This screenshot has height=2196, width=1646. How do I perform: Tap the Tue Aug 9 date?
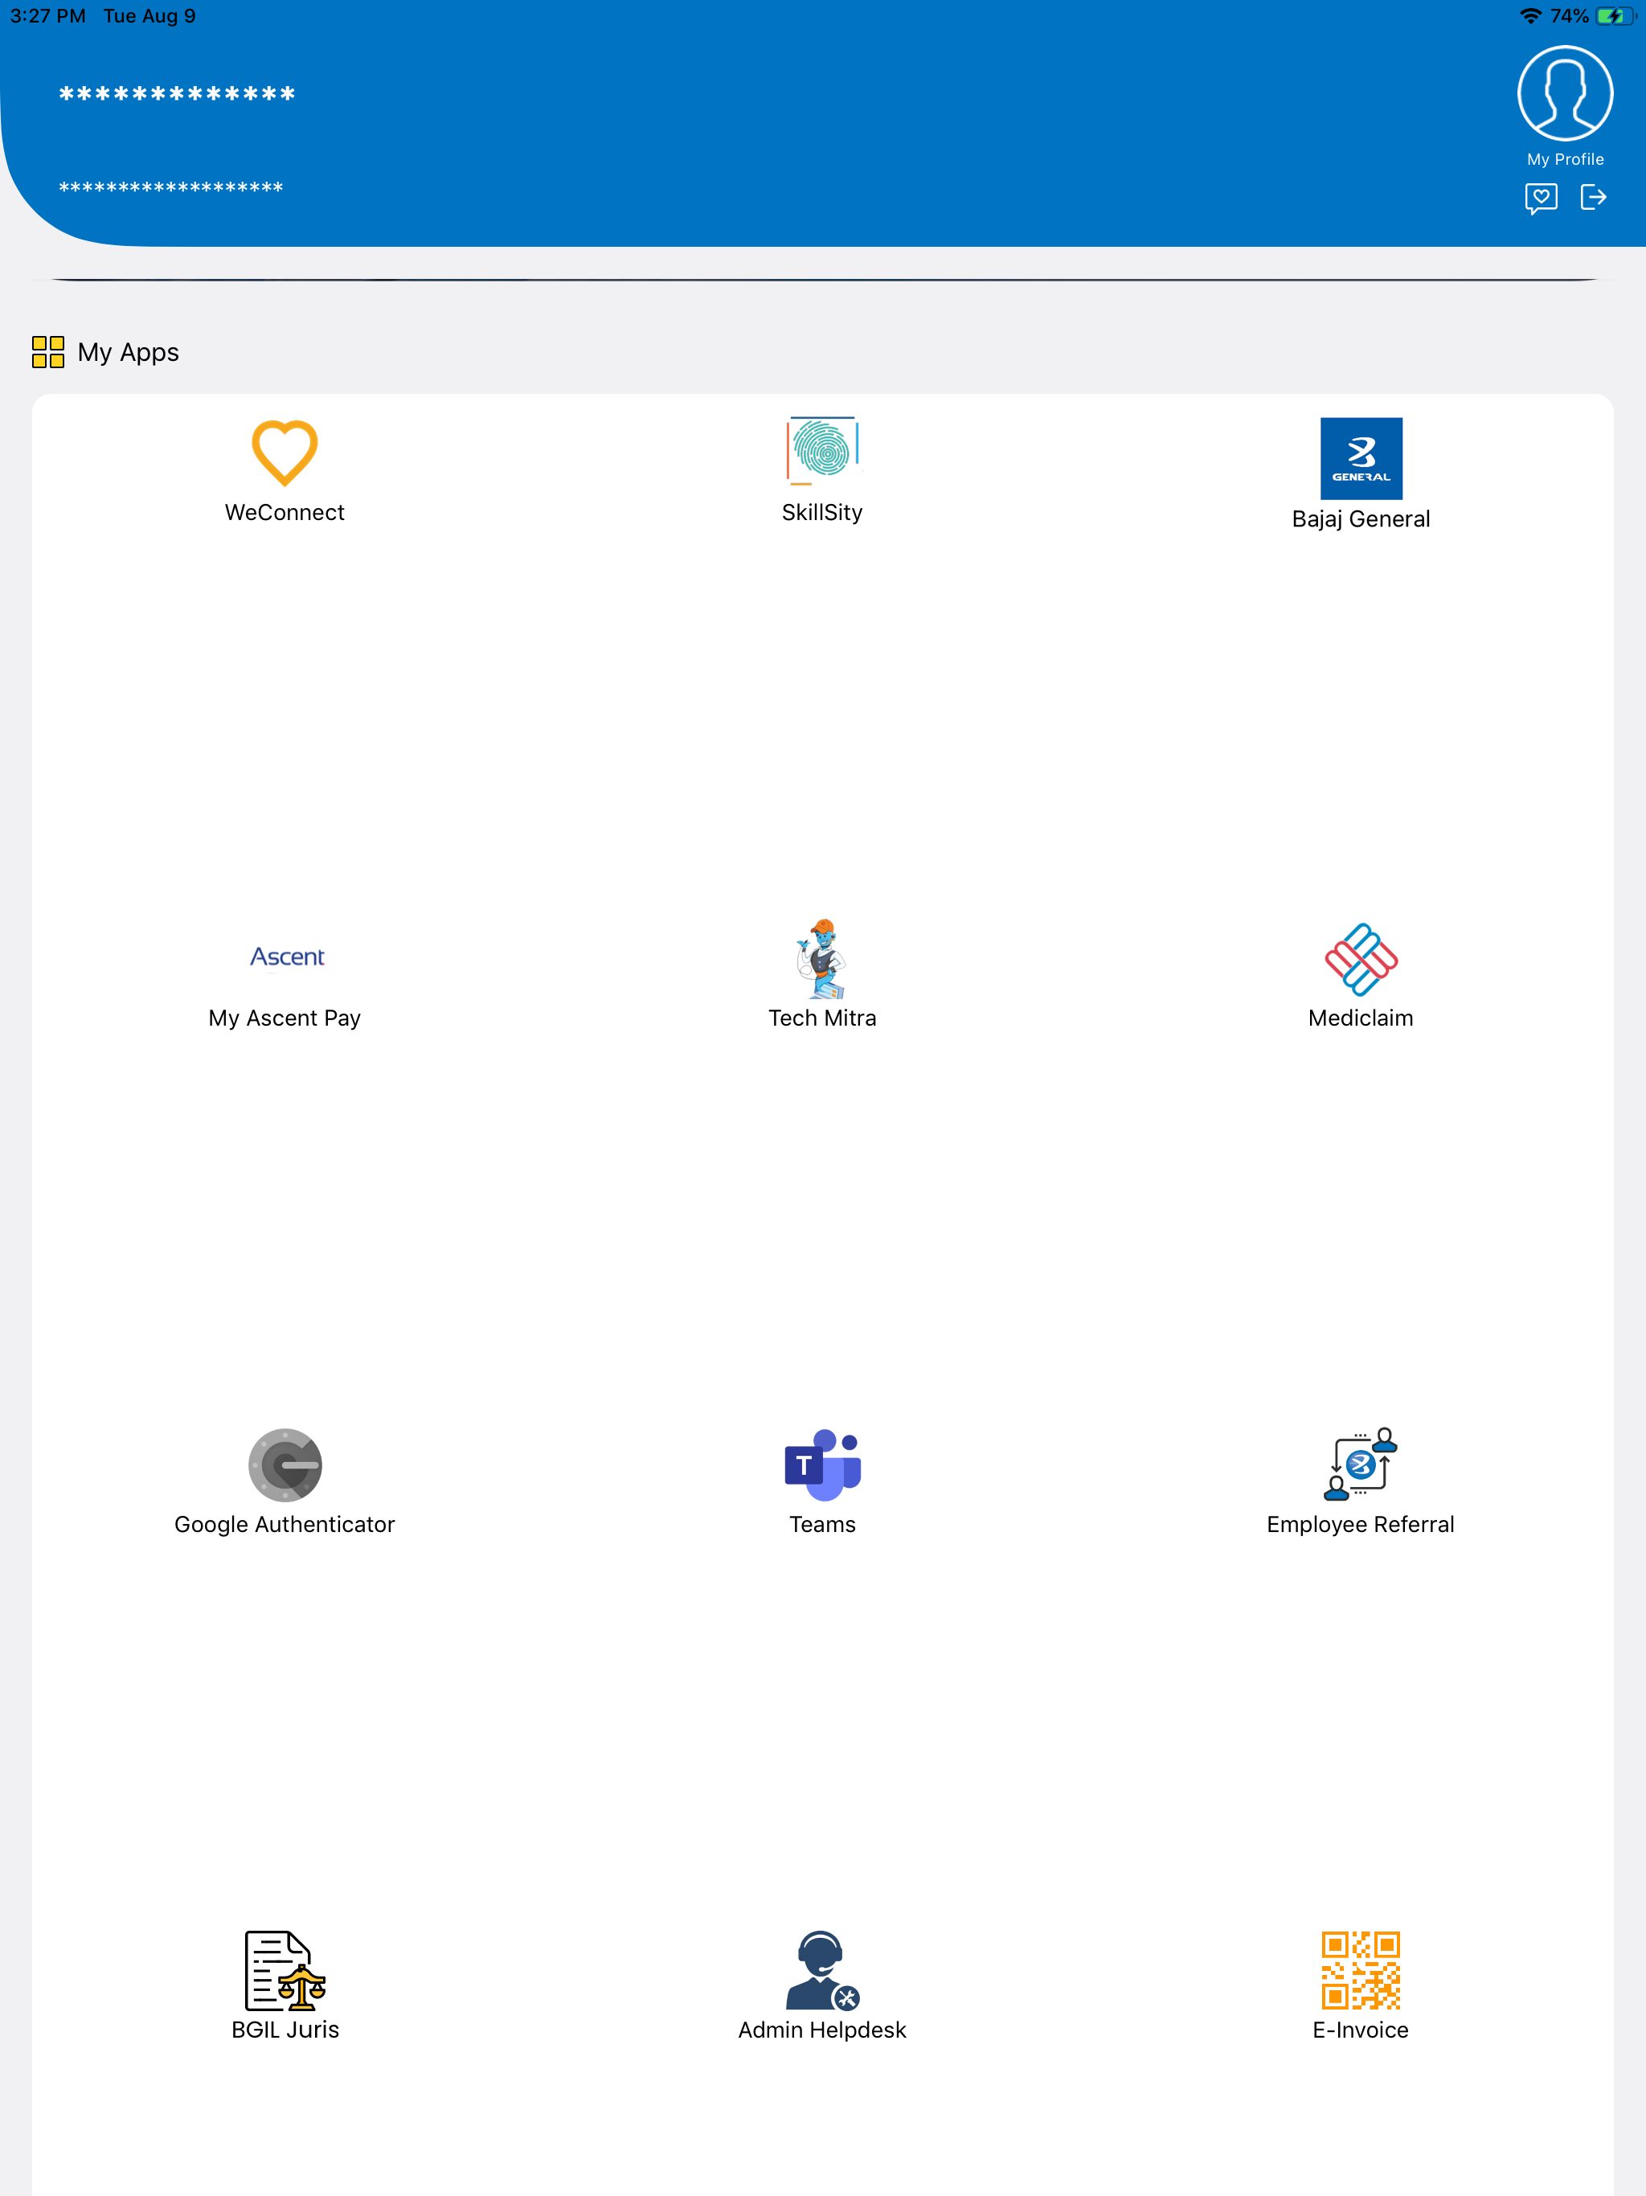point(149,16)
